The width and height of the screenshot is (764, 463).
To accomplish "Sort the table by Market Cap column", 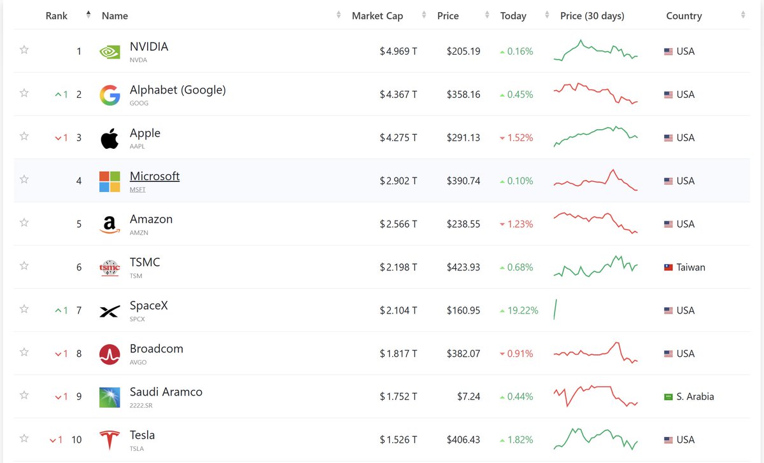I will click(378, 16).
